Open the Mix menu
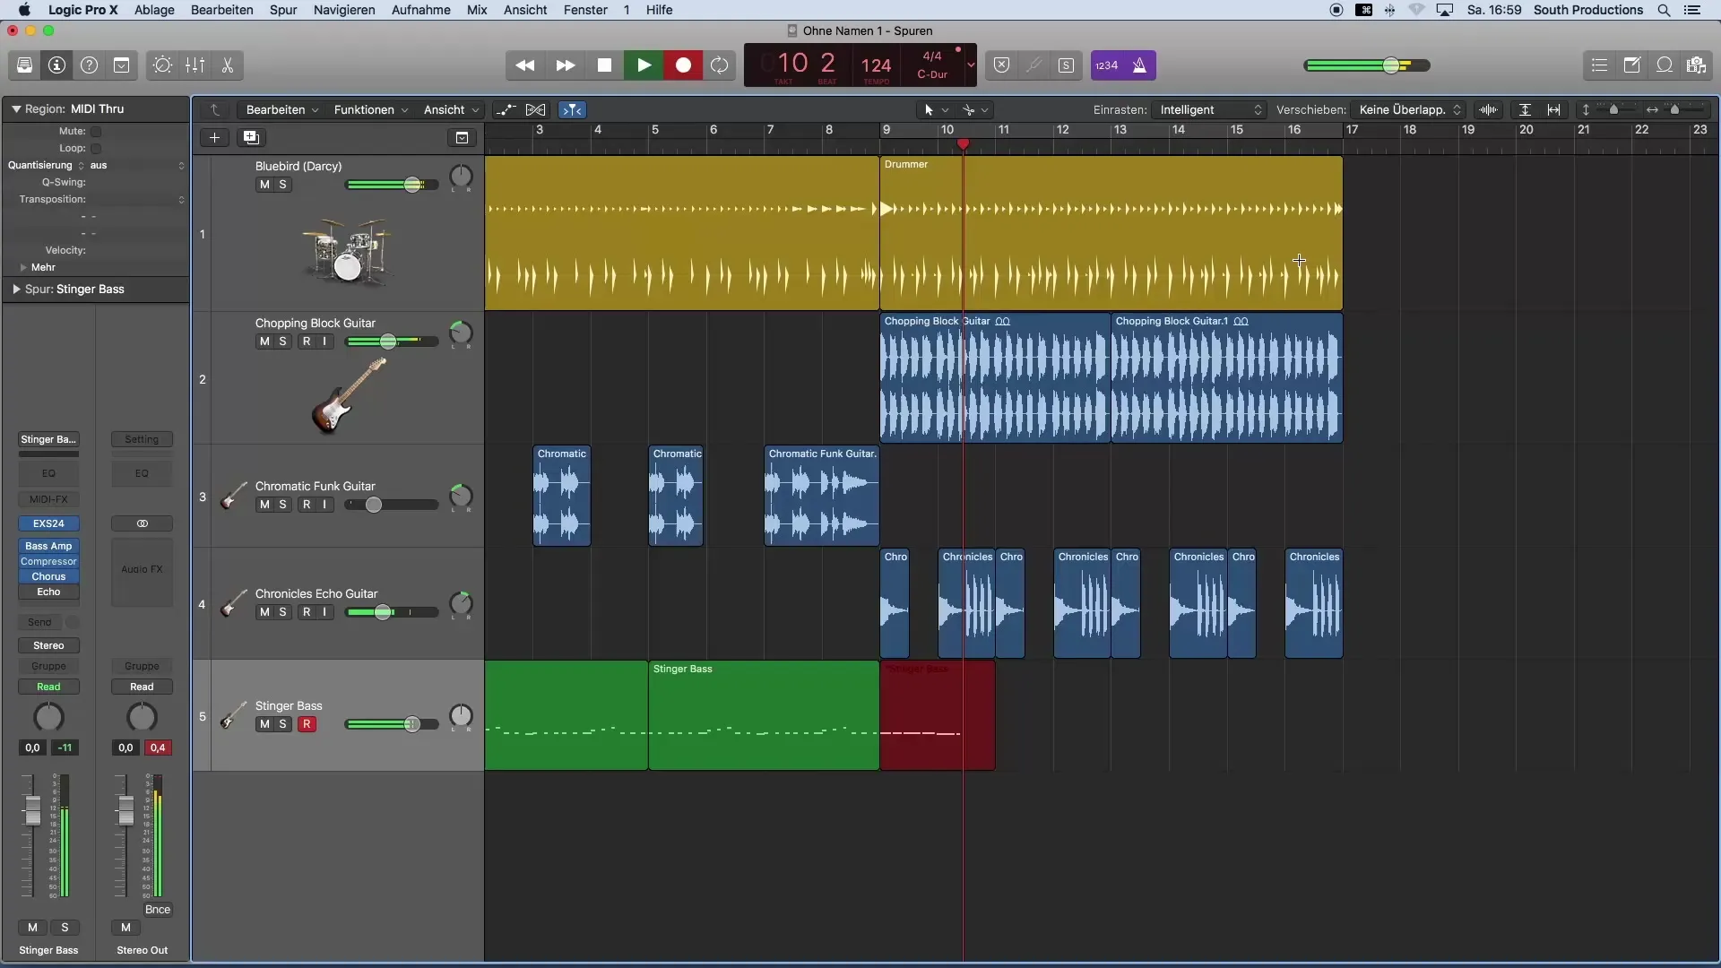Screen dimensions: 1721x968 pyautogui.click(x=477, y=10)
